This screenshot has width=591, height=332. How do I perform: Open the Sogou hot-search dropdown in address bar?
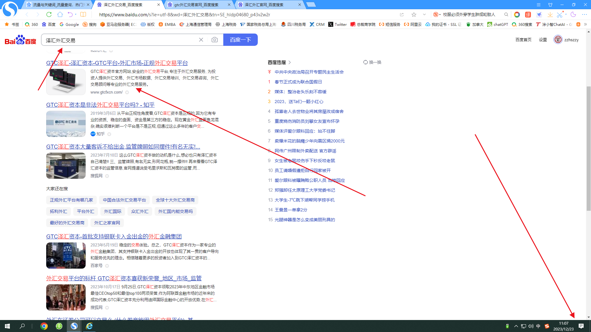tap(441, 14)
